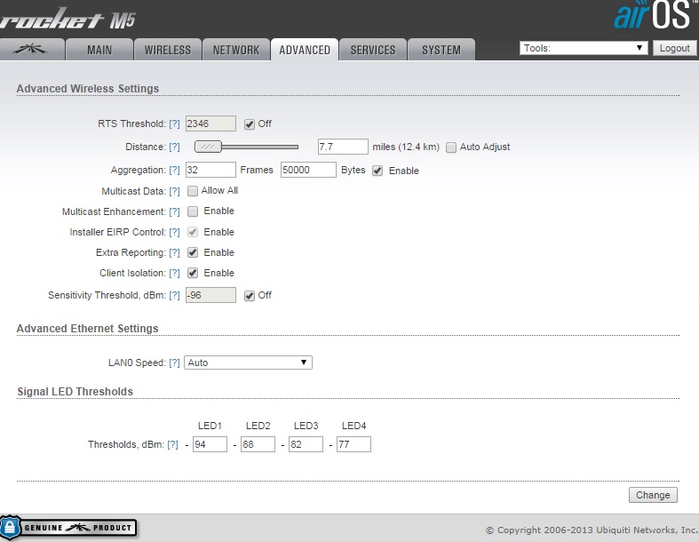Enable Multicast Enhancement checkbox
This screenshot has height=542, width=699.
pos(193,211)
